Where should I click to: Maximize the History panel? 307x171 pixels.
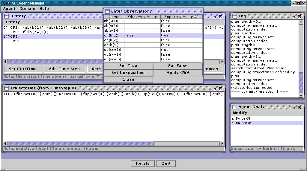coord(221,16)
